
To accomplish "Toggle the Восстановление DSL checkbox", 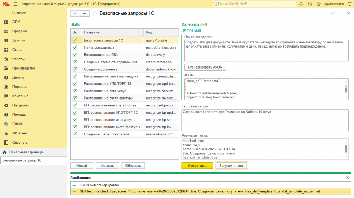I will (75, 55).
